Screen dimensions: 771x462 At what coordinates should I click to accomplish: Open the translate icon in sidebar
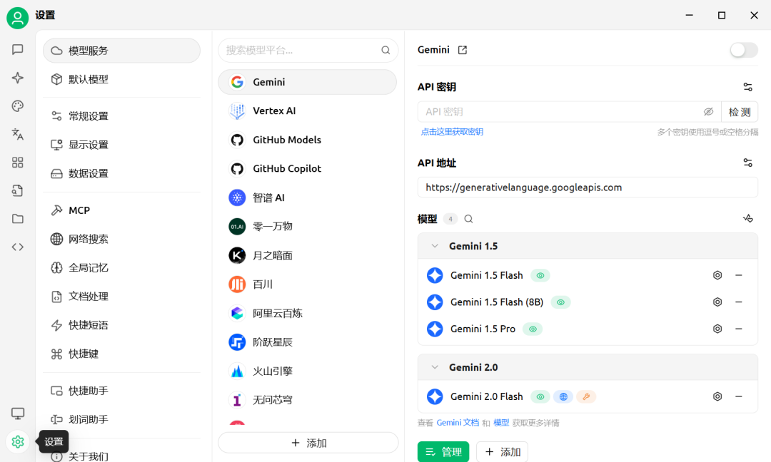click(18, 134)
